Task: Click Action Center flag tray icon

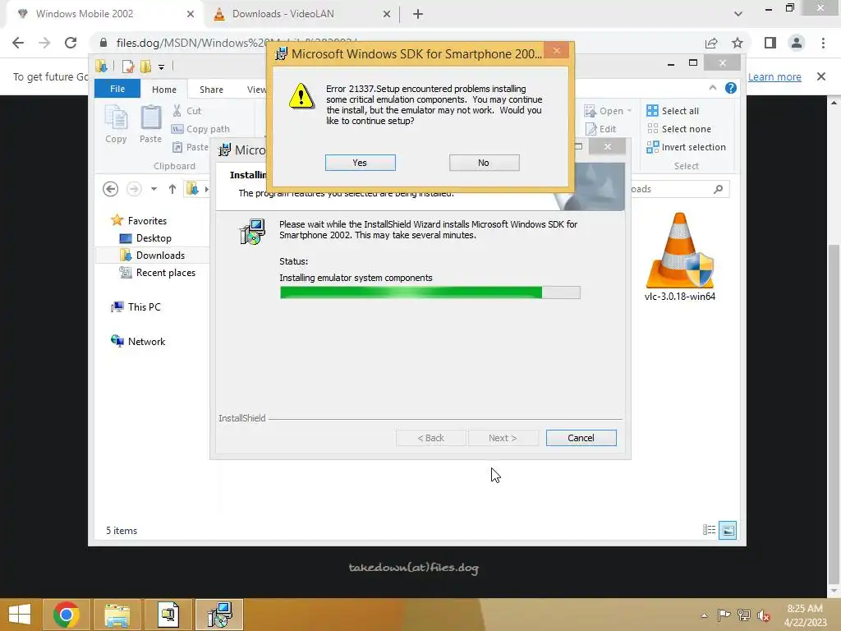Action: 724,615
